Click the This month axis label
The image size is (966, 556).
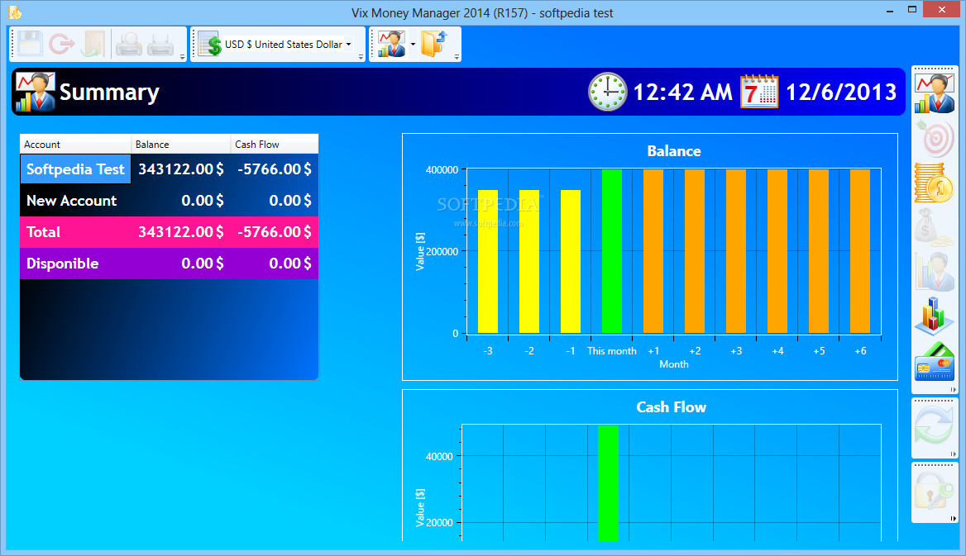[612, 351]
